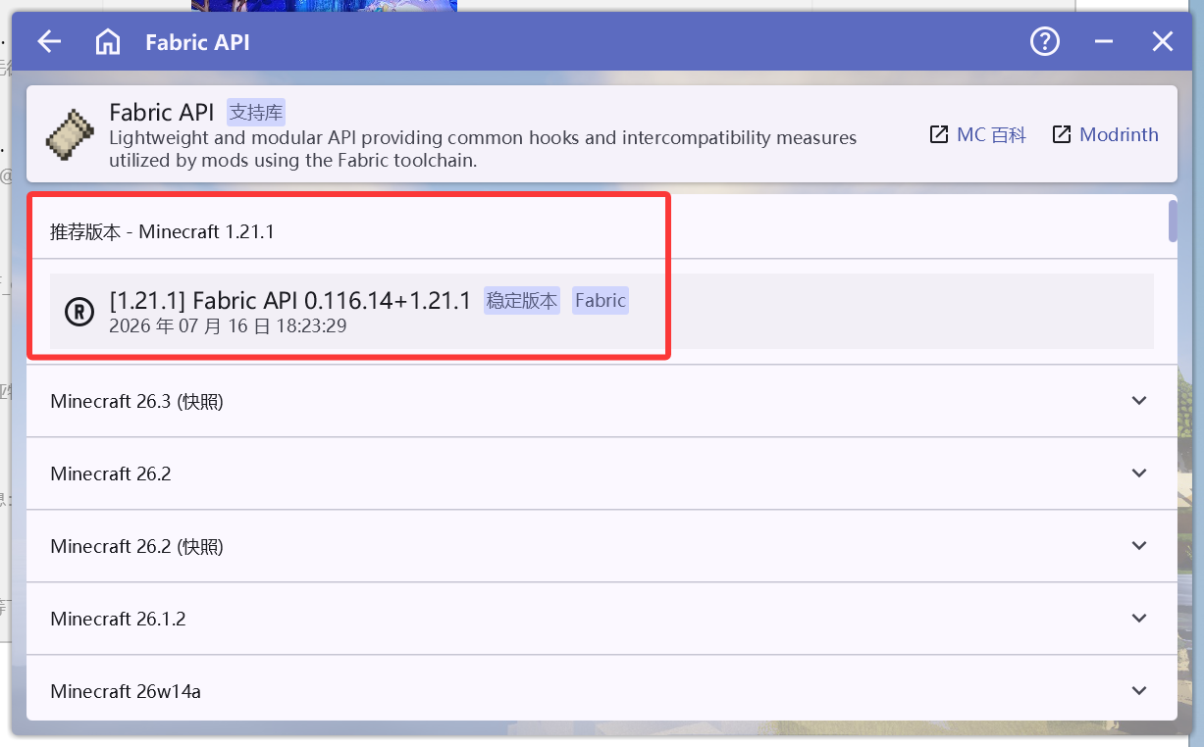Image resolution: width=1204 pixels, height=747 pixels.
Task: Click the R release icon of Fabric API 0.116.14
Action: tap(79, 312)
